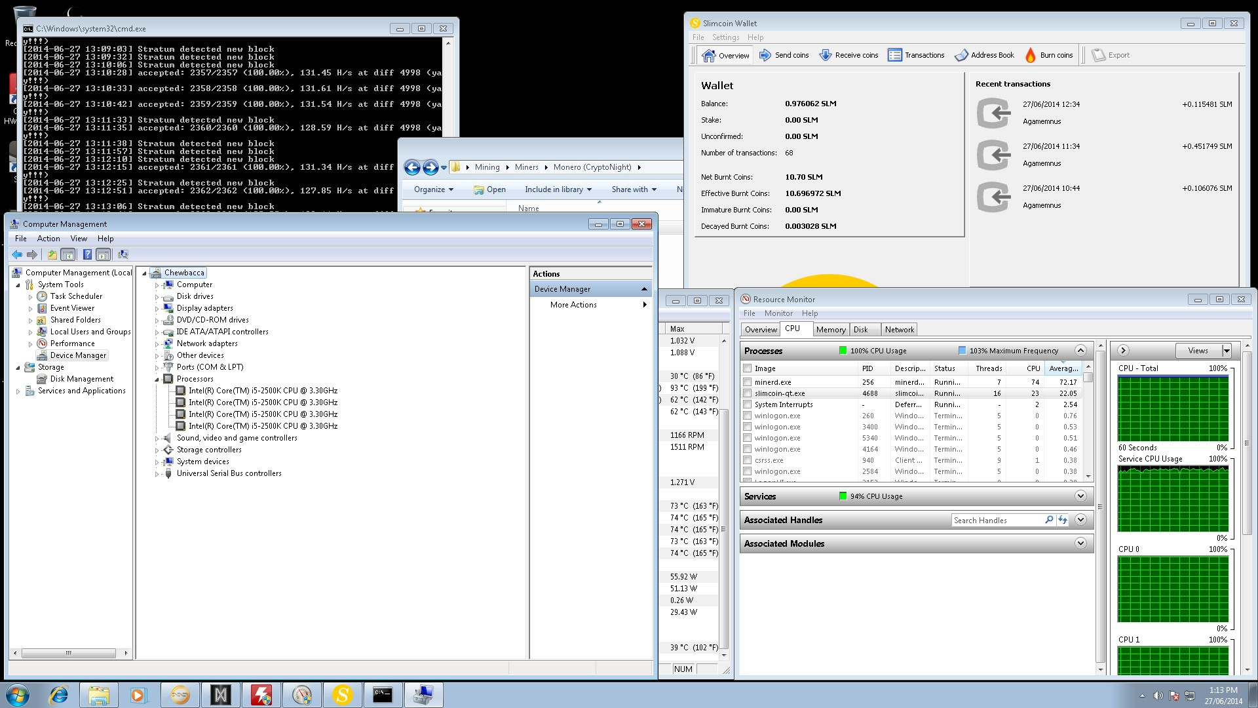
Task: Collapse the Processors node
Action: tap(157, 380)
